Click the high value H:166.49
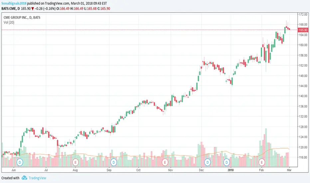This screenshot has width=310, height=183. click(77, 9)
